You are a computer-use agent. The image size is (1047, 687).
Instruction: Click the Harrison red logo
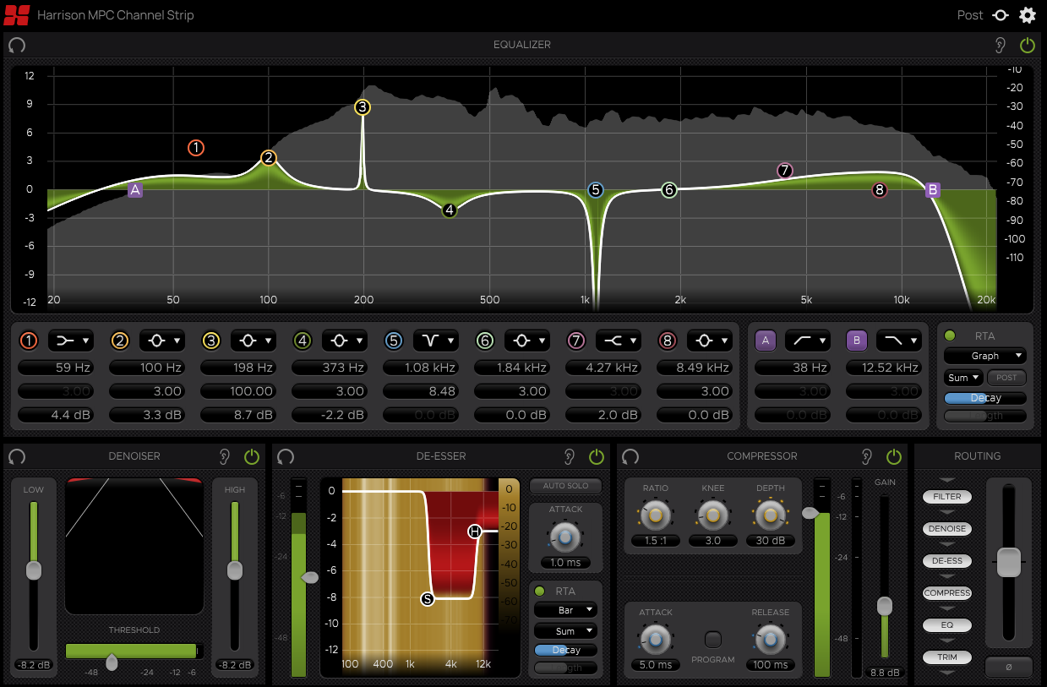click(x=16, y=15)
